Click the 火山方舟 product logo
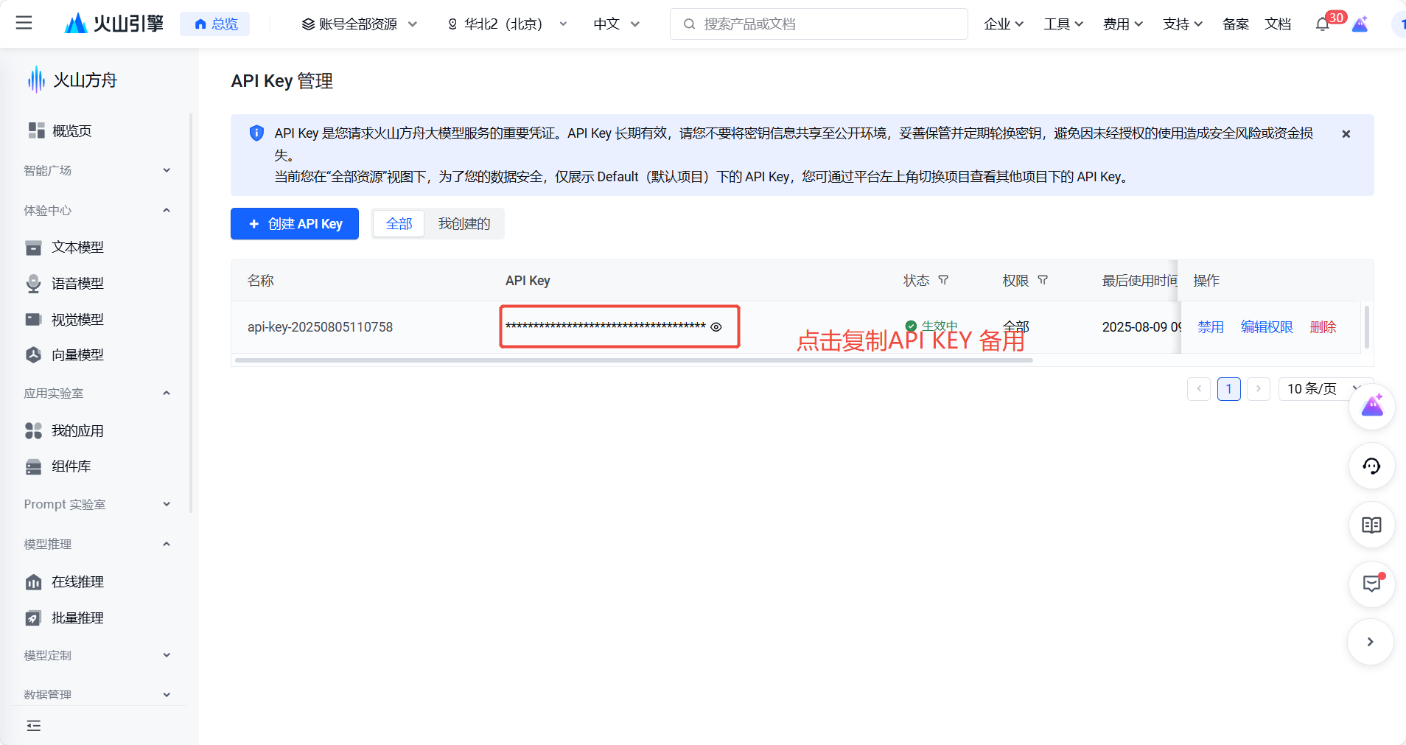 (x=72, y=80)
